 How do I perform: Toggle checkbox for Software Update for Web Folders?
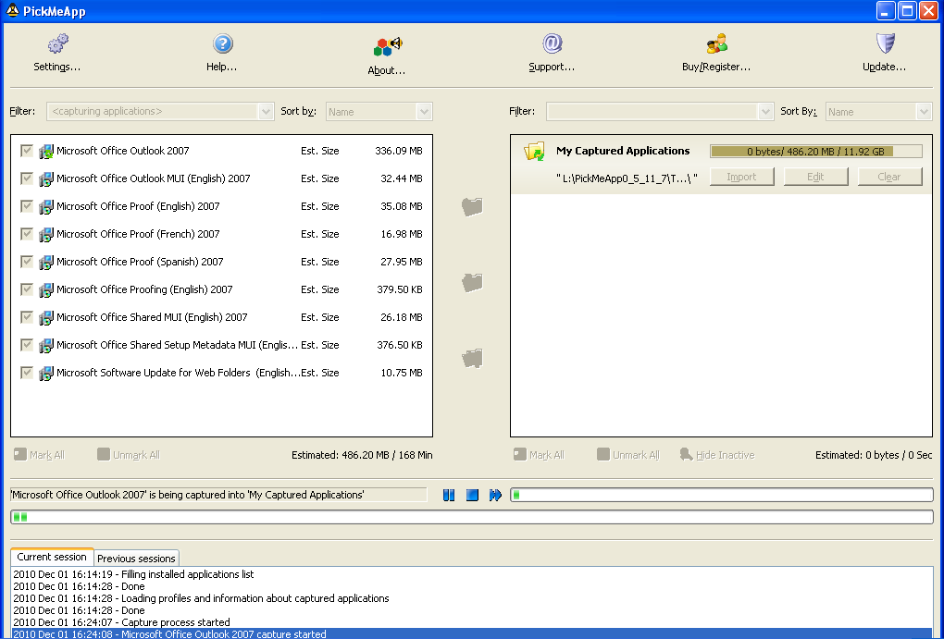[x=27, y=372]
